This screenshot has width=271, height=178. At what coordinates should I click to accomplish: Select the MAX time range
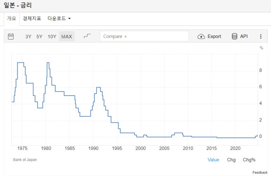67,36
